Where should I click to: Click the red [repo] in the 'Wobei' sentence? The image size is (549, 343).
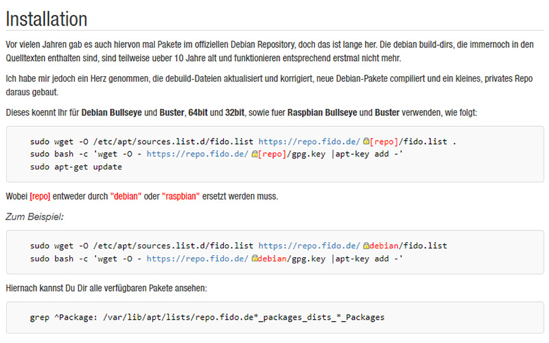click(x=40, y=196)
